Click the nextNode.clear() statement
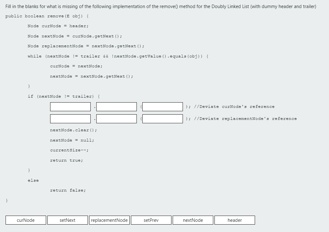 point(72,130)
